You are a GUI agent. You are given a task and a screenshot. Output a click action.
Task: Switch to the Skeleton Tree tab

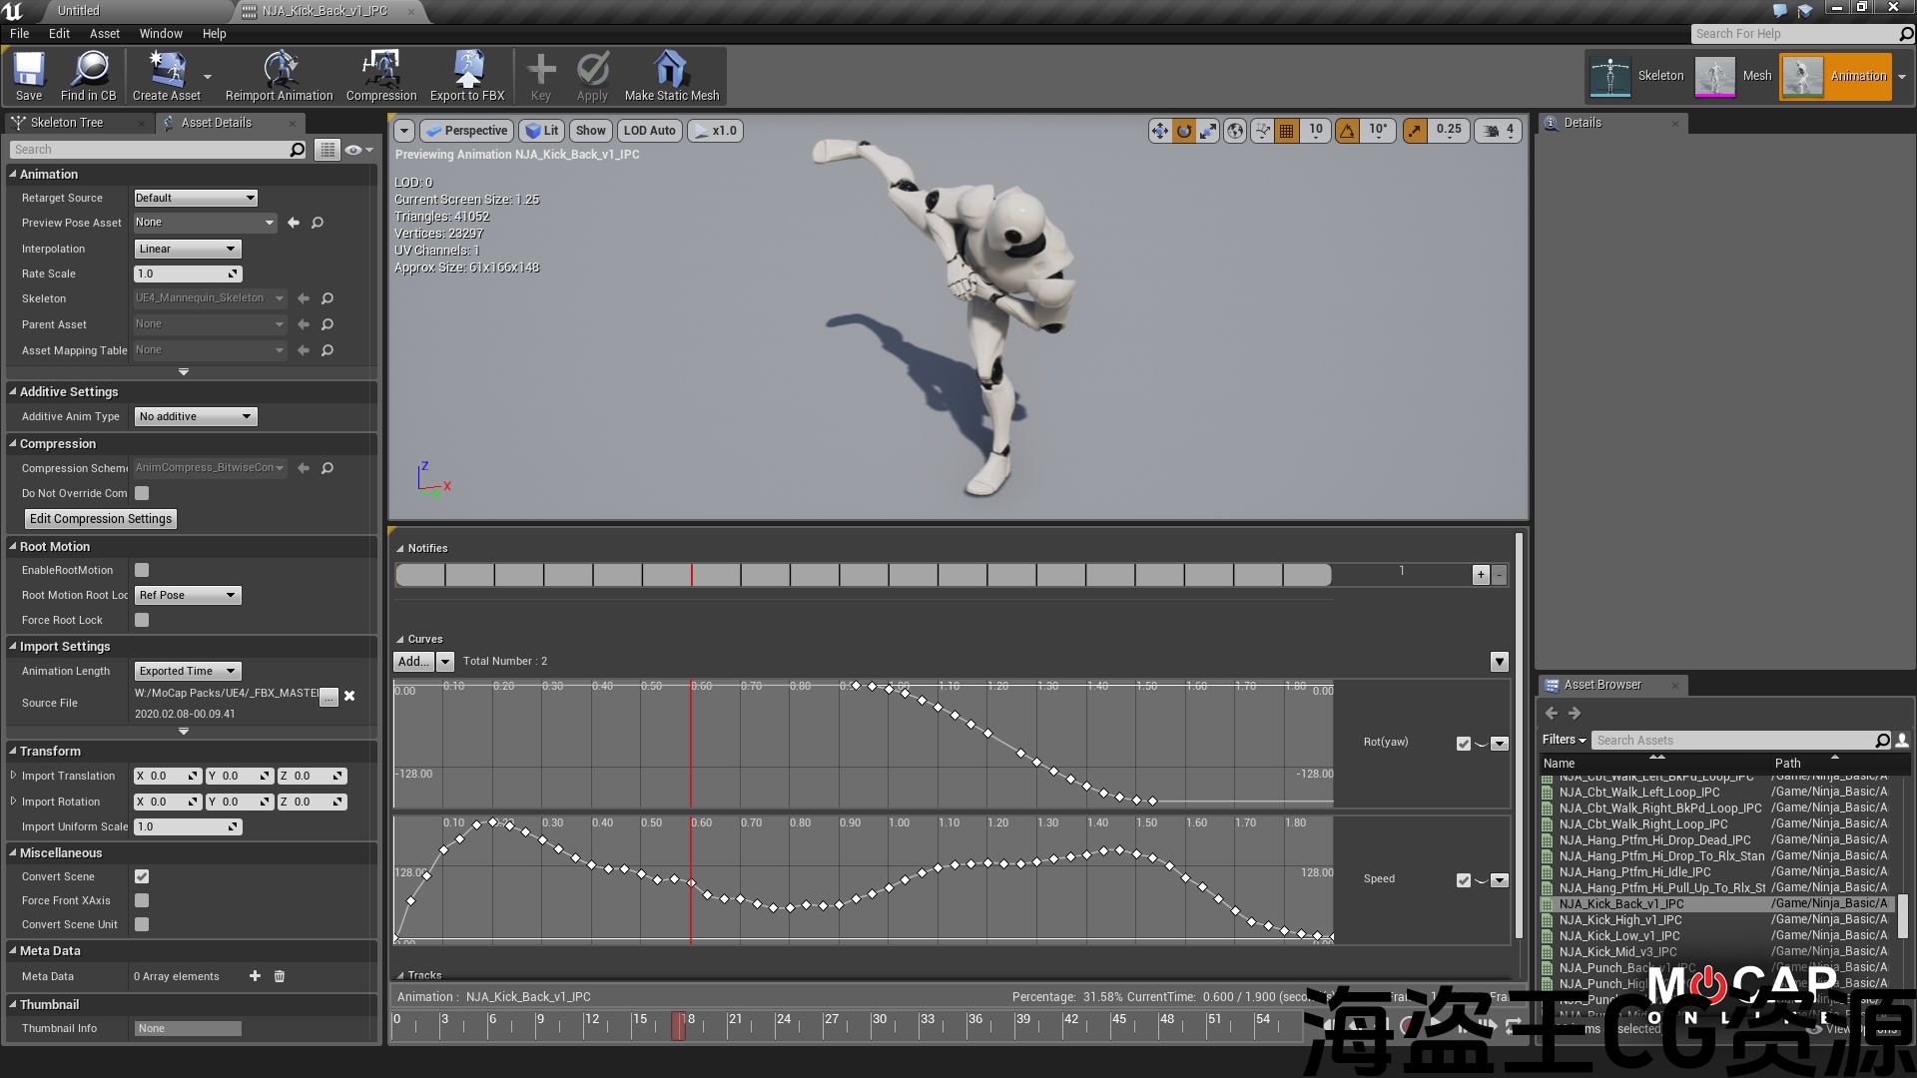pyautogui.click(x=66, y=123)
